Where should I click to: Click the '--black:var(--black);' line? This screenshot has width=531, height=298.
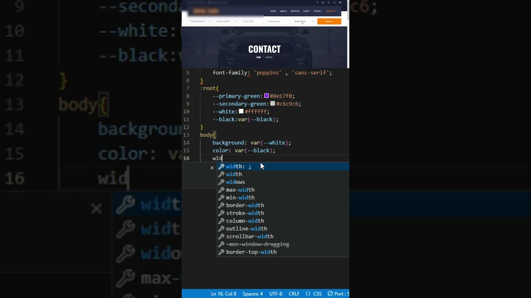[x=246, y=120]
